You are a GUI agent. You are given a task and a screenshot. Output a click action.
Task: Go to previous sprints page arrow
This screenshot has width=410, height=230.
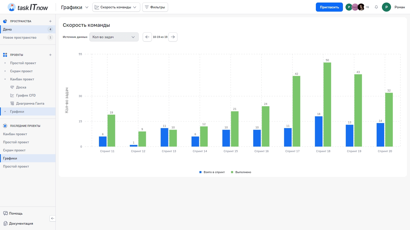click(x=147, y=37)
